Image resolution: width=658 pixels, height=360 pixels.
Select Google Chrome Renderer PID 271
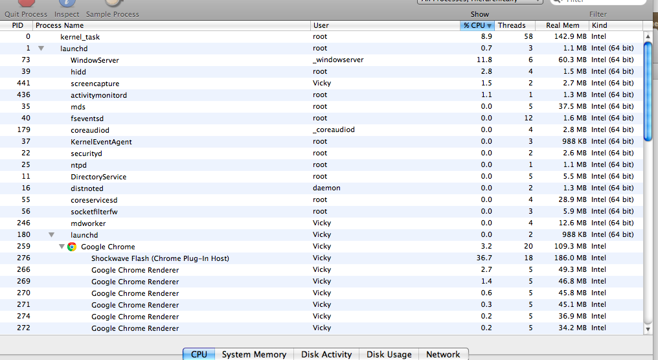[321, 305]
